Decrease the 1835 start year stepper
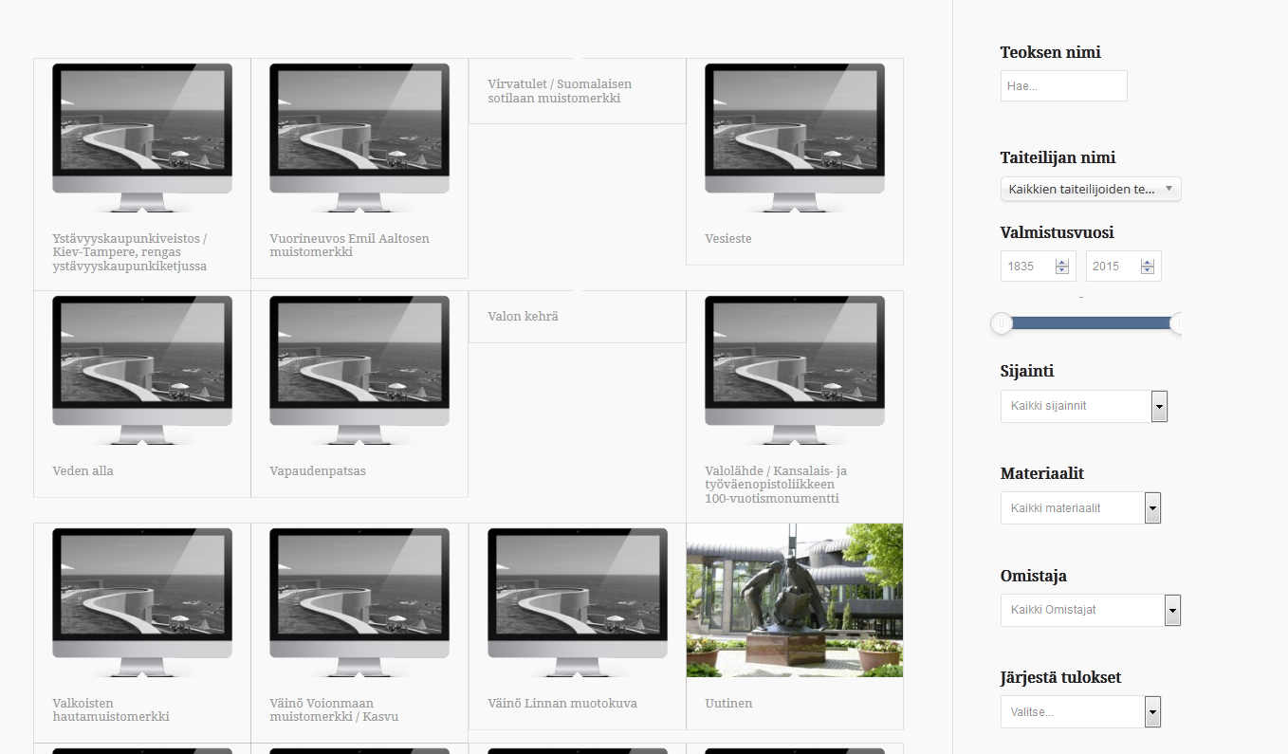Viewport: 1288px width, 754px height. [x=1062, y=271]
